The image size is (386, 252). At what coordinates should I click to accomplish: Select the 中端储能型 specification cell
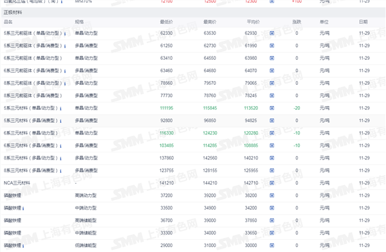86,233
